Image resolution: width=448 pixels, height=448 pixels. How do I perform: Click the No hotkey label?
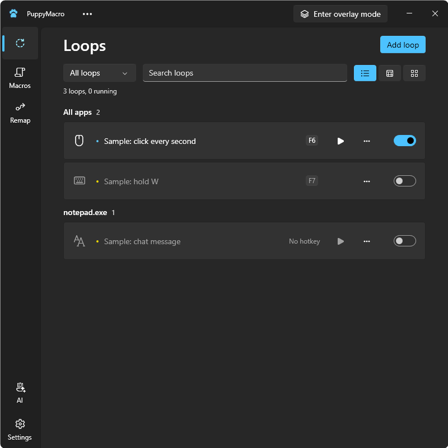click(x=304, y=241)
